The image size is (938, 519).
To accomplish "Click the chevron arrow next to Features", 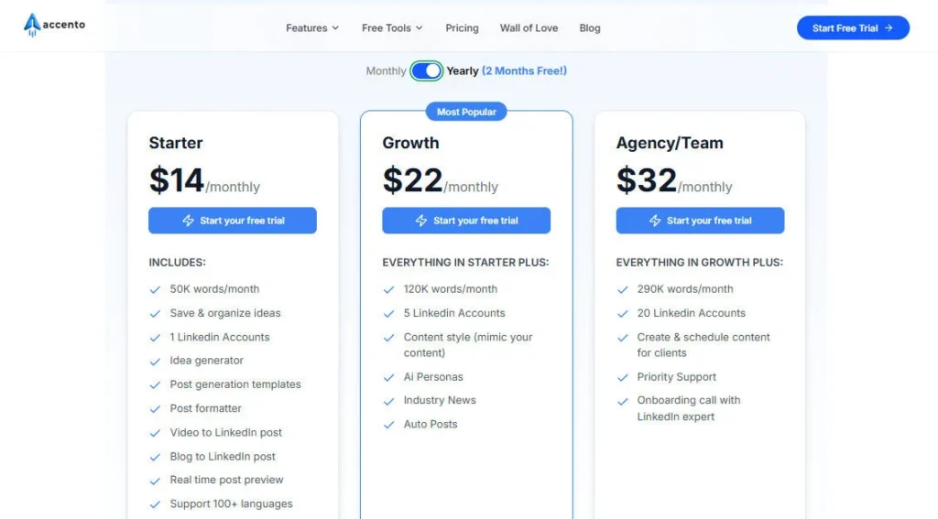I will pyautogui.click(x=335, y=28).
